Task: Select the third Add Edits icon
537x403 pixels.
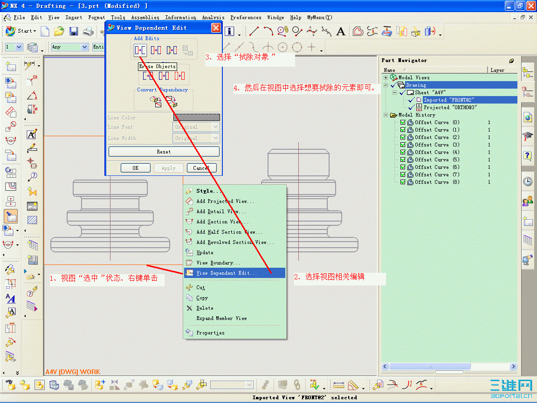Action: [x=172, y=50]
